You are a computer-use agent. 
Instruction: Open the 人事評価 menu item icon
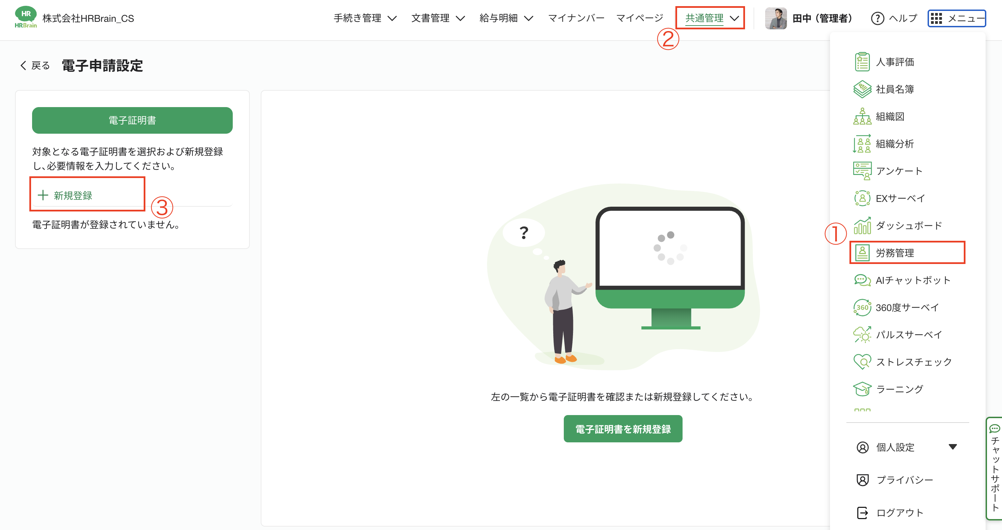pyautogui.click(x=862, y=61)
